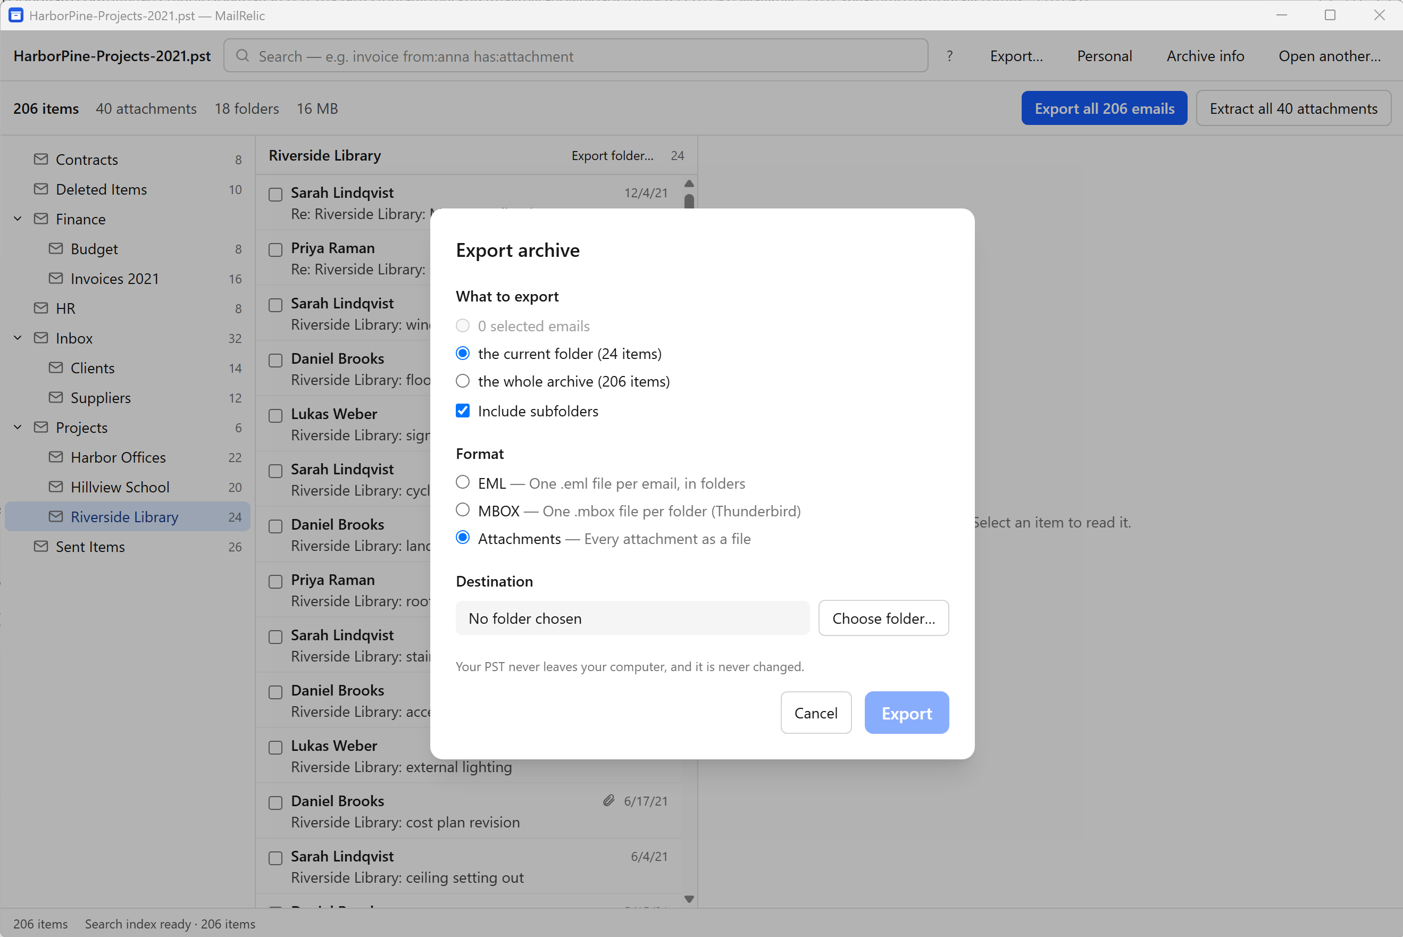Click the paperclip icon on cost plan revision email
Image resolution: width=1403 pixels, height=937 pixels.
click(608, 801)
